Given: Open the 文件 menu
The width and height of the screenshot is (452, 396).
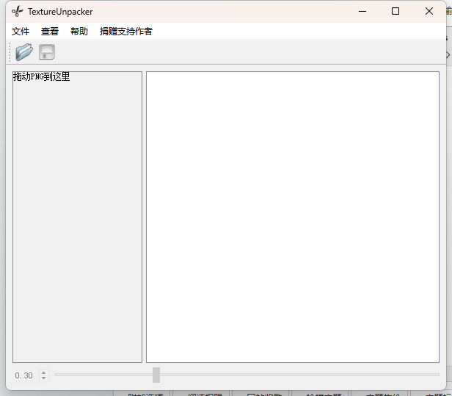Looking at the screenshot, I should pos(21,31).
